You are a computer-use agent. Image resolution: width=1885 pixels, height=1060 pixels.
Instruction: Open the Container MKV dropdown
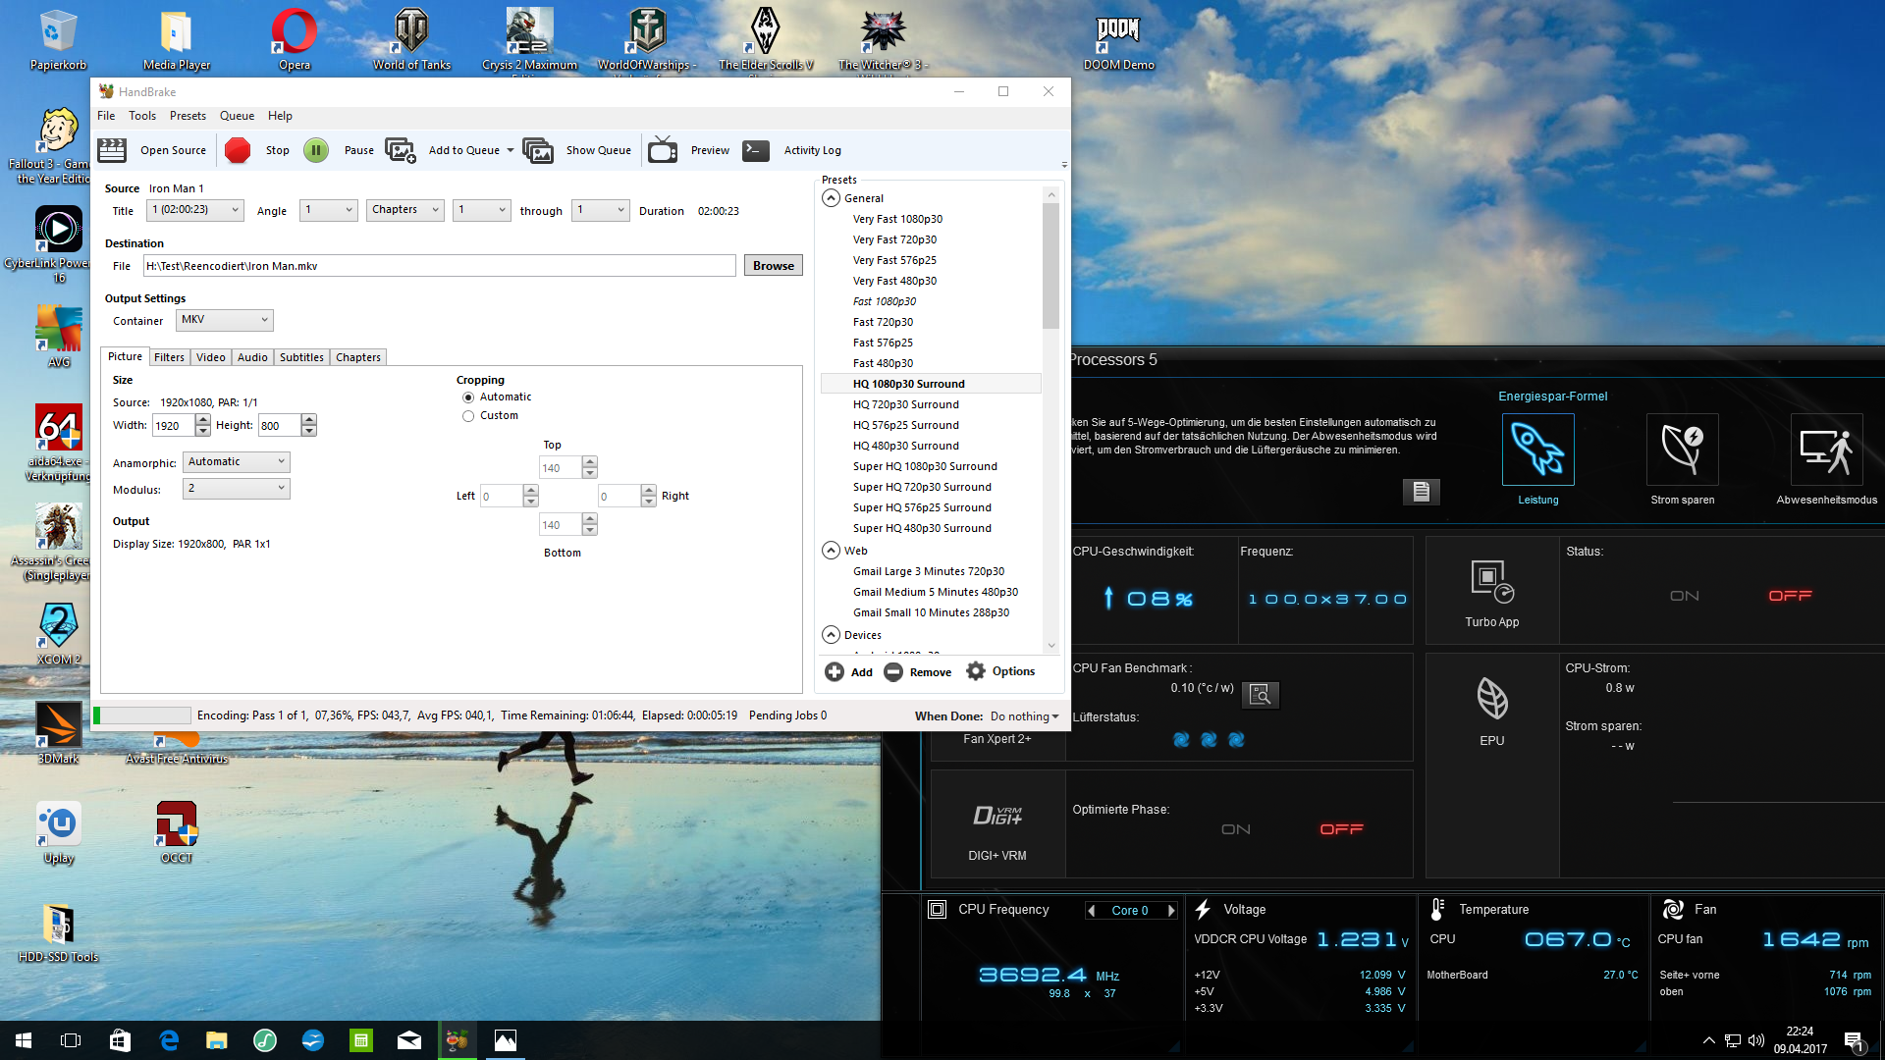coord(225,320)
